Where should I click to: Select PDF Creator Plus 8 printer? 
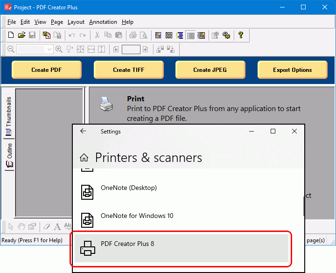pos(182,248)
